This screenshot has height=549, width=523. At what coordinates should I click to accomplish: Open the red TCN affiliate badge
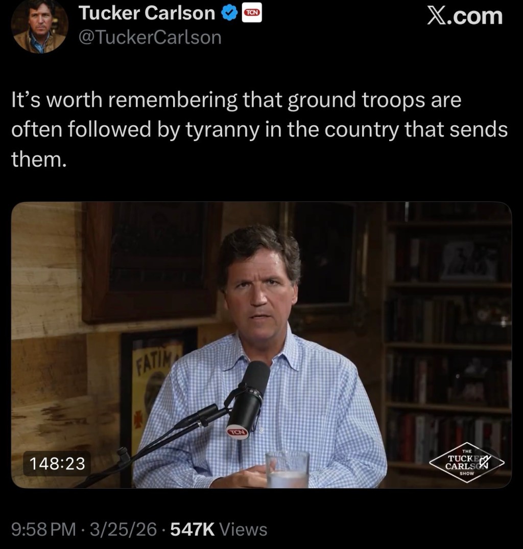coord(252,13)
